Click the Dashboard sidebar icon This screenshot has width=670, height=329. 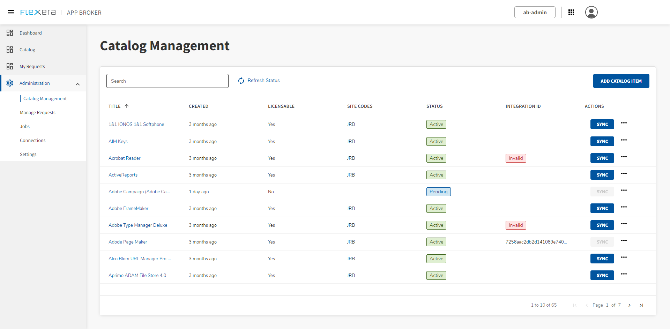10,33
